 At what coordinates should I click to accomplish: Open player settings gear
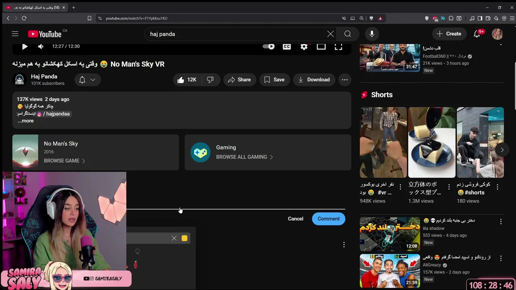pyautogui.click(x=304, y=46)
